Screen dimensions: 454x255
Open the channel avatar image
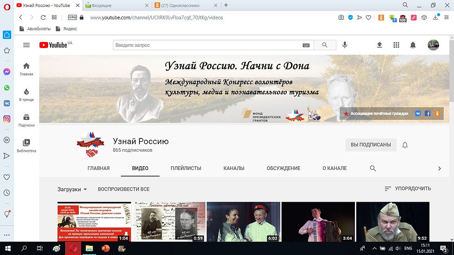(x=90, y=145)
